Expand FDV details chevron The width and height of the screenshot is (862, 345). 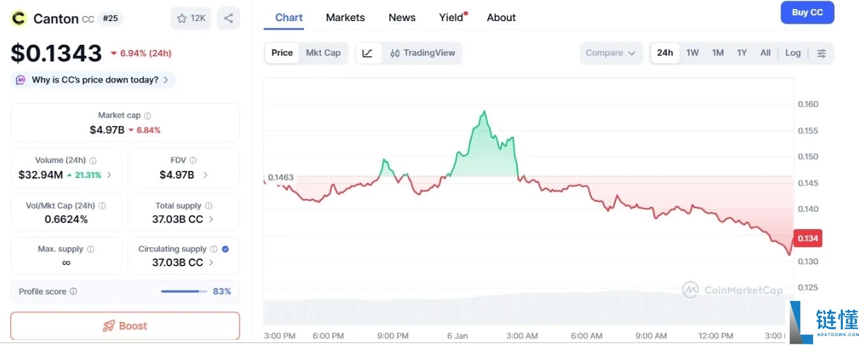(205, 175)
